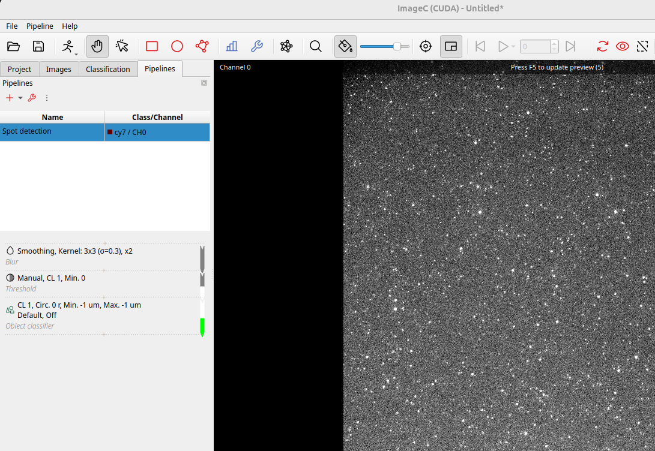Image resolution: width=655 pixels, height=451 pixels.
Task: Switch to the Classification tab
Action: tap(107, 69)
